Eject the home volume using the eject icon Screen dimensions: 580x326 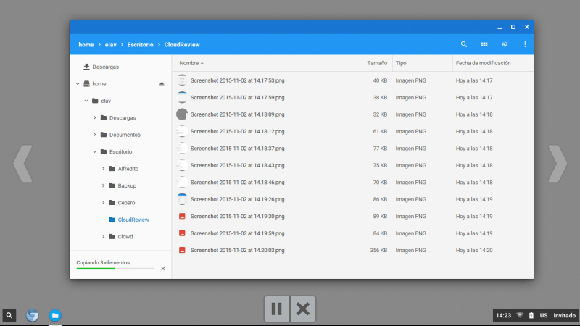162,84
